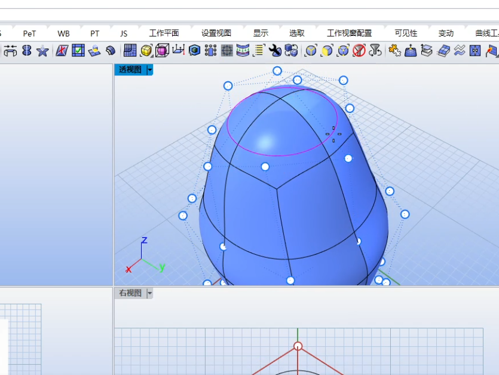The height and width of the screenshot is (375, 499).
Task: Open the yellow lines list icon
Action: click(x=259, y=51)
